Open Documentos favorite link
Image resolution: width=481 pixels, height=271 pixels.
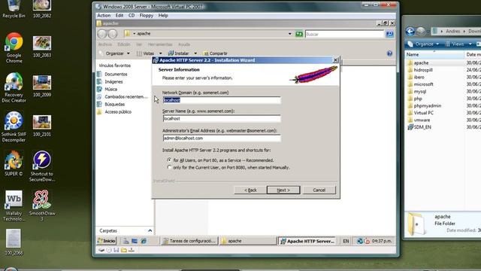click(x=116, y=74)
